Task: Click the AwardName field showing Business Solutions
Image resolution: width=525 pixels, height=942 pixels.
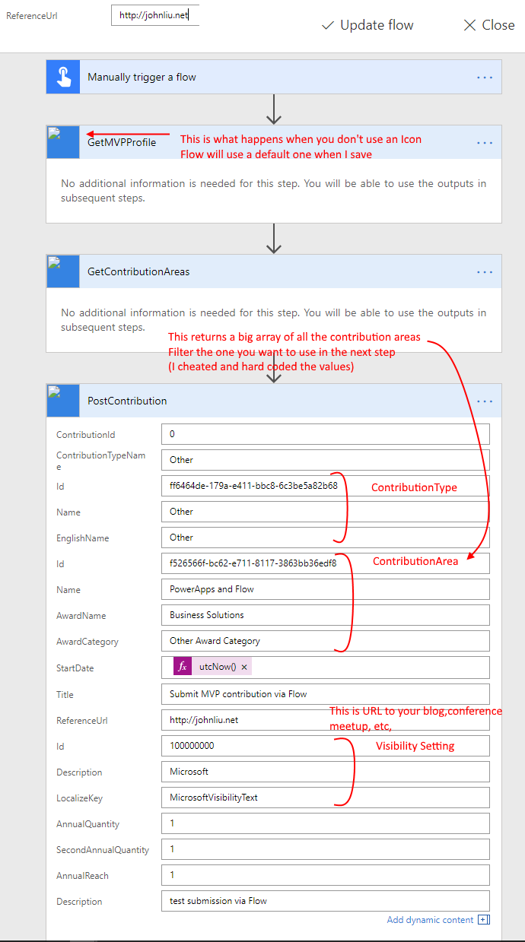Action: (325, 614)
